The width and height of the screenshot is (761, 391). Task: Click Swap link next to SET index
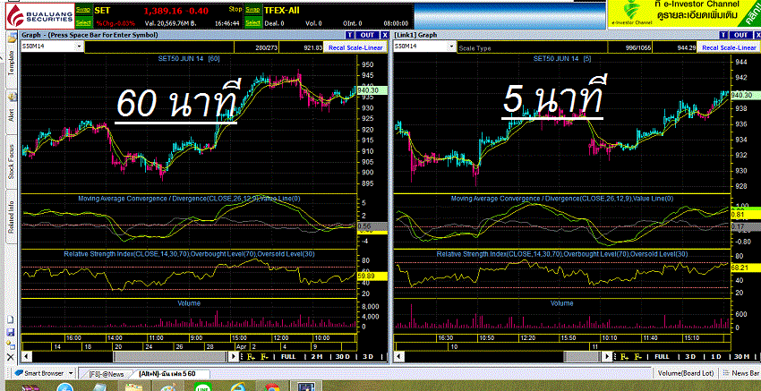coord(83,9)
